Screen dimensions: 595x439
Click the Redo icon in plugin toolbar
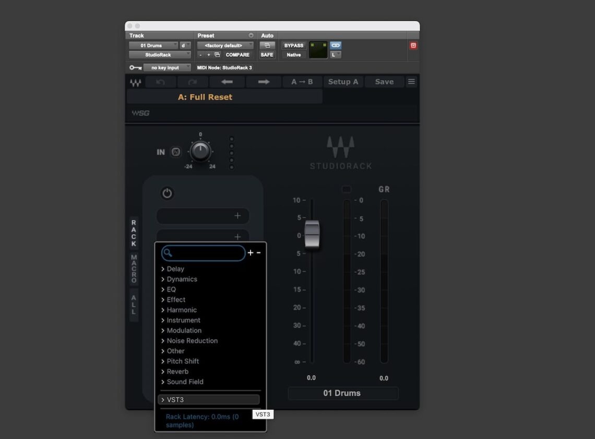coord(192,82)
